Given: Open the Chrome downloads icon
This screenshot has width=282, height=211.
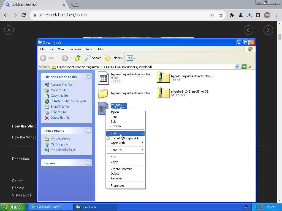Looking at the screenshot, I should 250,15.
